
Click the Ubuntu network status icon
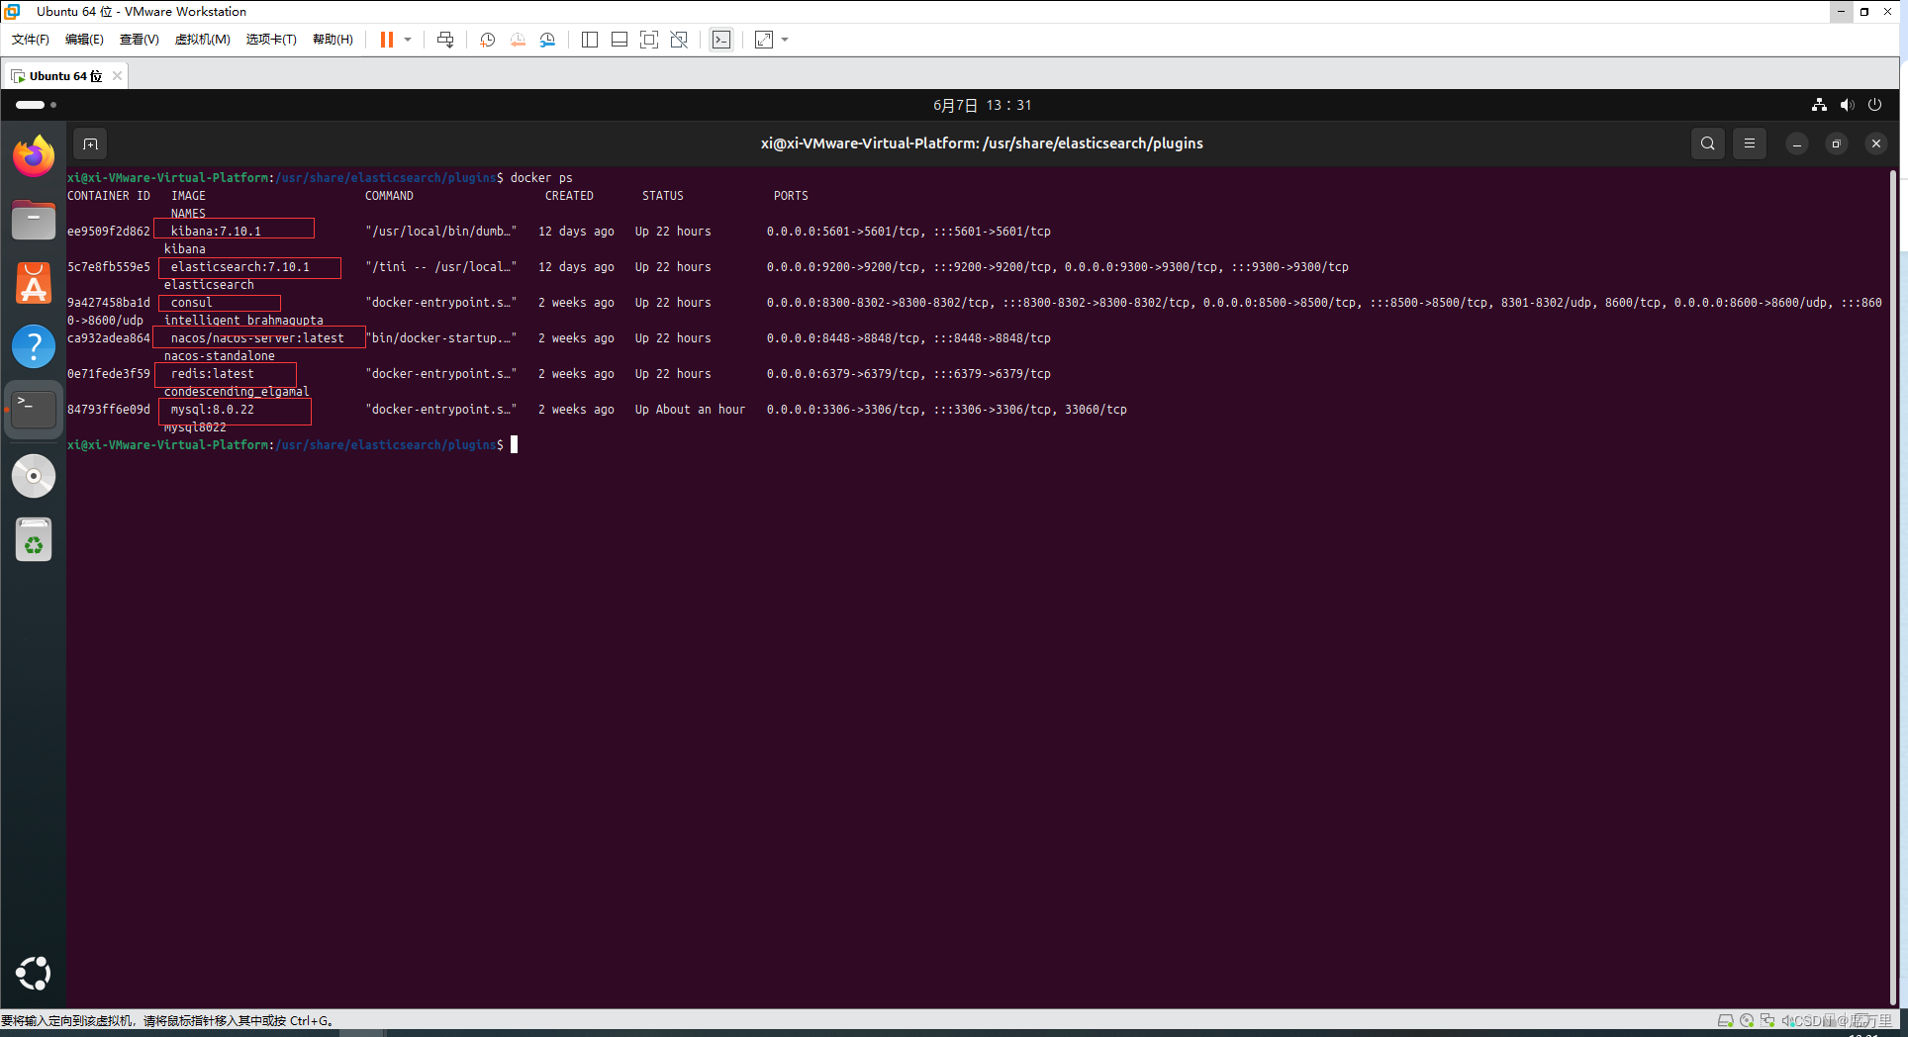1819,105
